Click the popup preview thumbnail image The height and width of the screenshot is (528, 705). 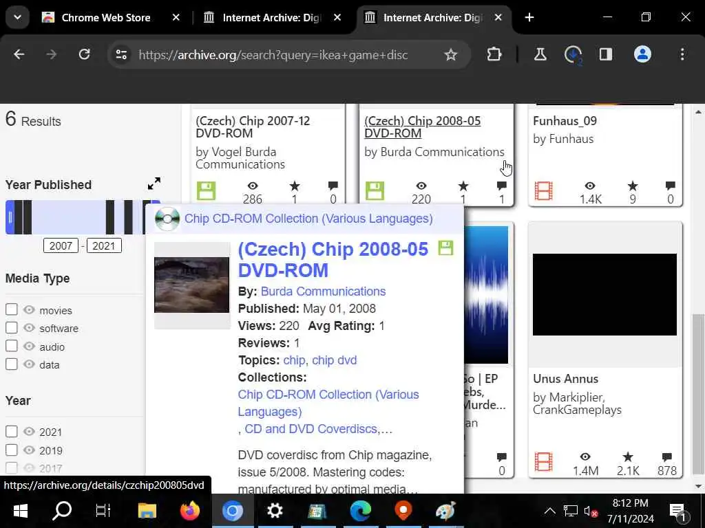coord(191,285)
